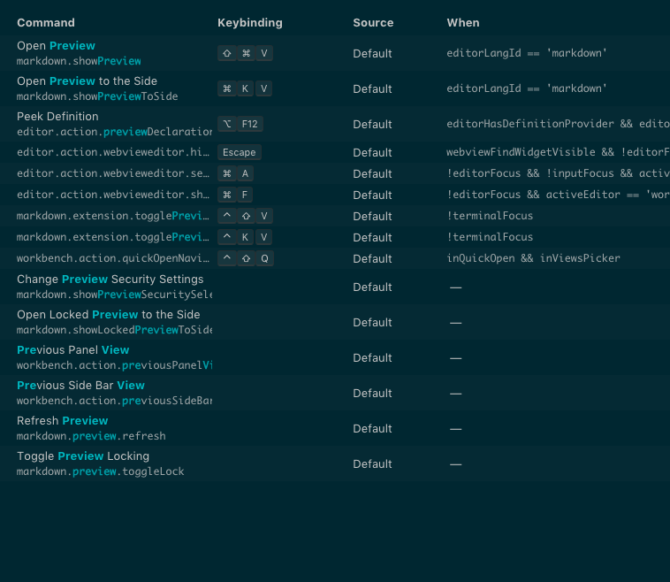Click the Cmd K V keybinding
Image resolution: width=670 pixels, height=582 pixels.
coord(245,88)
